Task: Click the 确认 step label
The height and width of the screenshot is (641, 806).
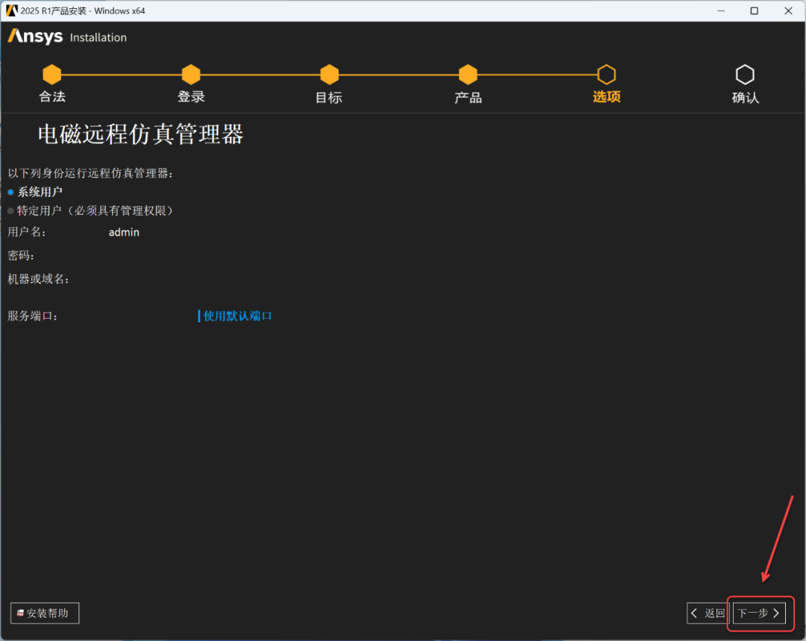Action: 746,97
